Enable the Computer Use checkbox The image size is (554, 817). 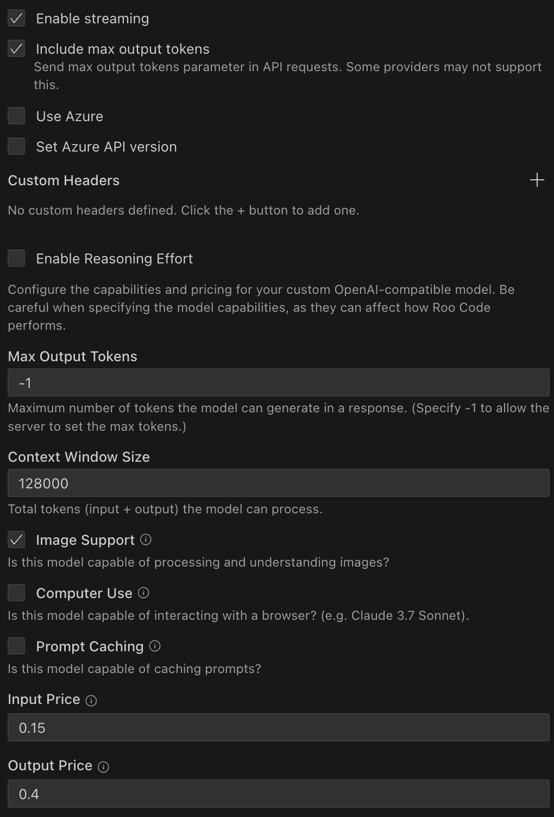(x=16, y=593)
